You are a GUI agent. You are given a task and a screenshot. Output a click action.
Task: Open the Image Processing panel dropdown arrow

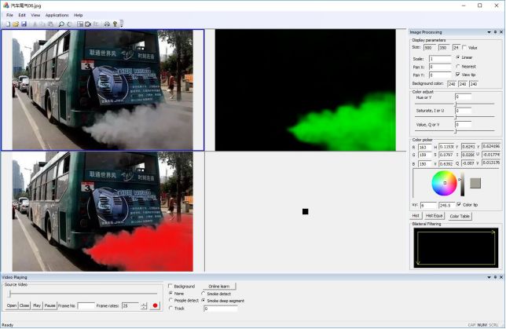(489, 32)
